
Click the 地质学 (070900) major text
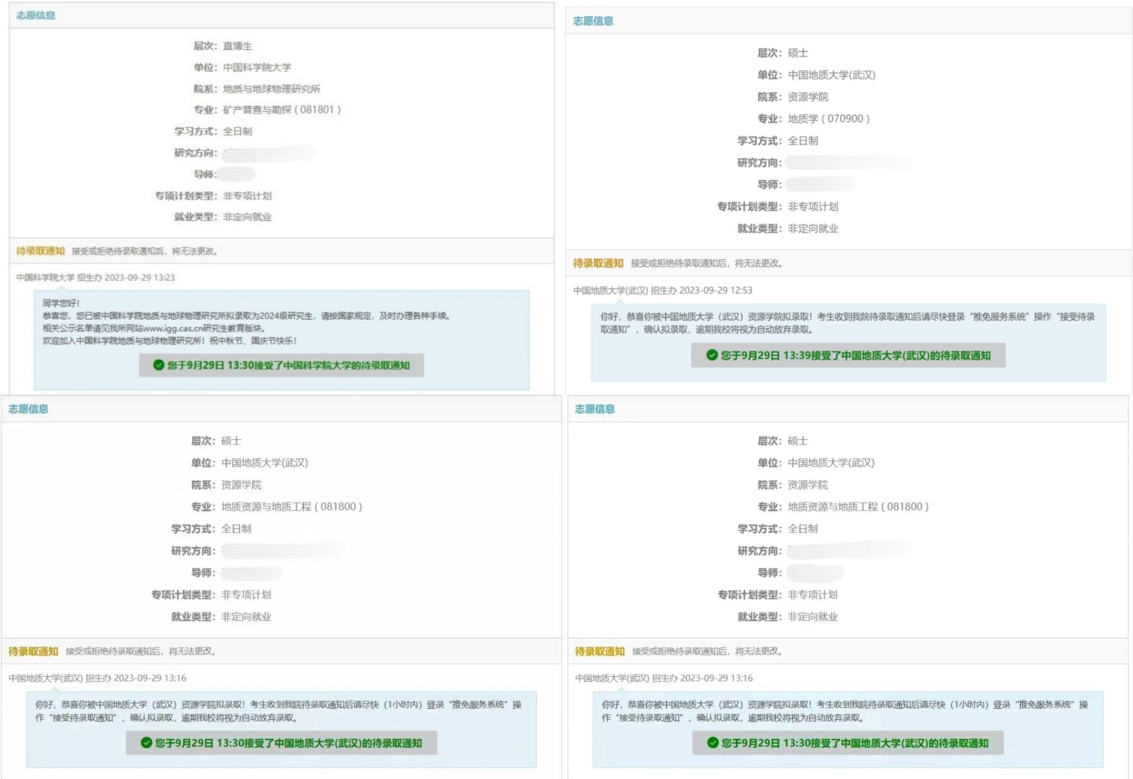(828, 118)
